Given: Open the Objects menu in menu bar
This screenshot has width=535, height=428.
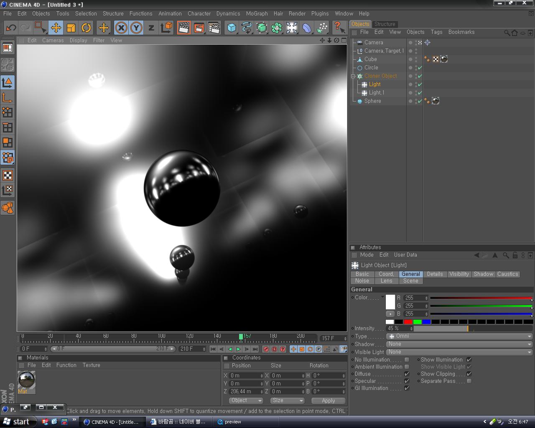Looking at the screenshot, I should (41, 13).
